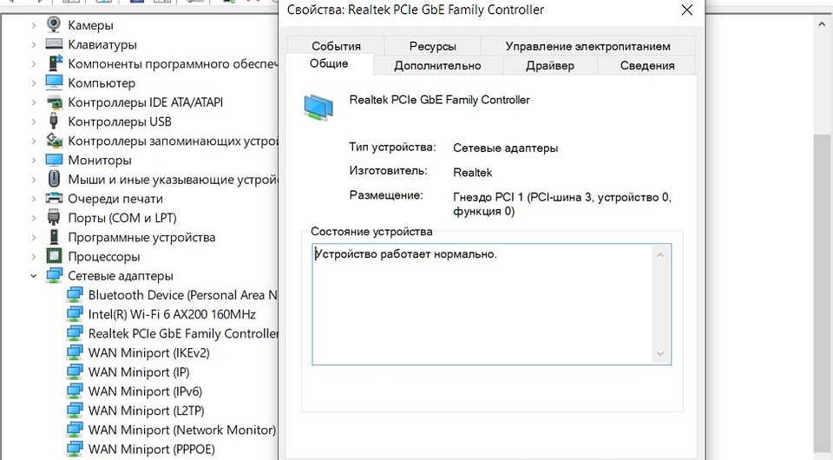Expand the Компьютер tree node
The image size is (833, 460).
click(x=34, y=82)
